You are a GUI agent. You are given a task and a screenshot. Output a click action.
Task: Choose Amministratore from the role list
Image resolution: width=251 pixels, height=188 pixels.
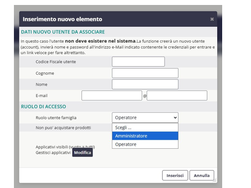(x=145, y=136)
